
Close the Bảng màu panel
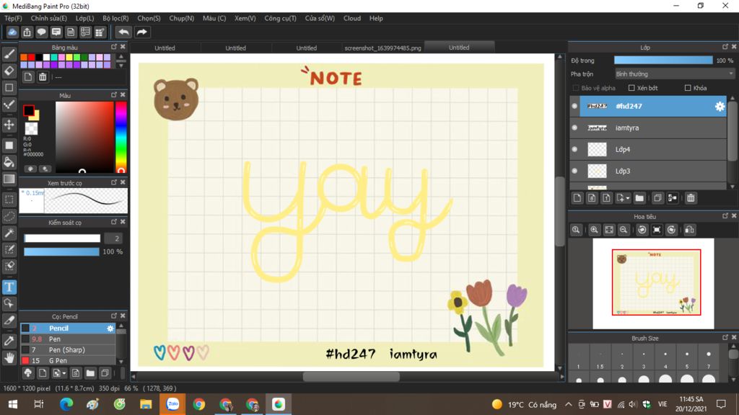pos(123,47)
